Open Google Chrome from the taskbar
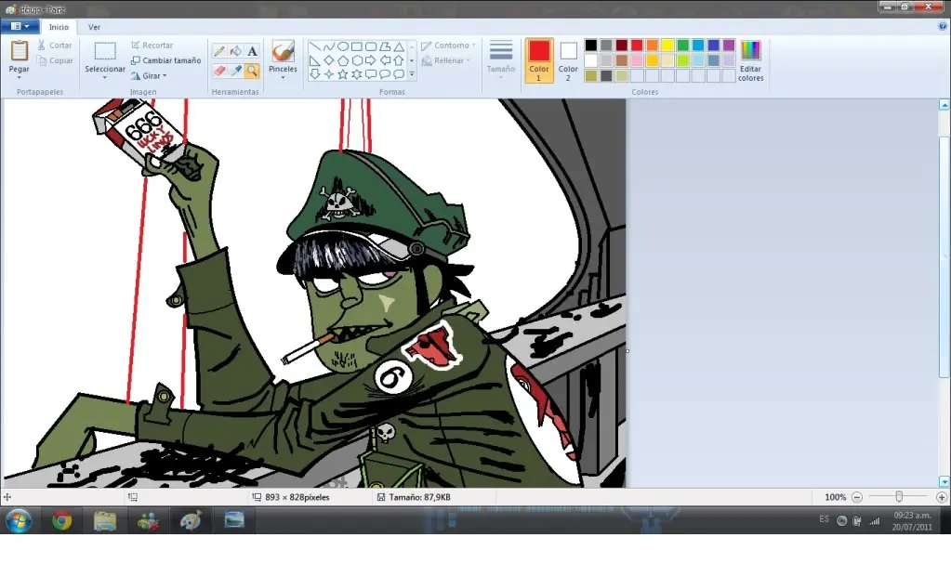The height and width of the screenshot is (576, 951). click(61, 521)
